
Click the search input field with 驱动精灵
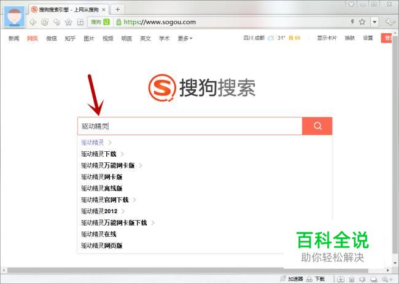tap(190, 126)
